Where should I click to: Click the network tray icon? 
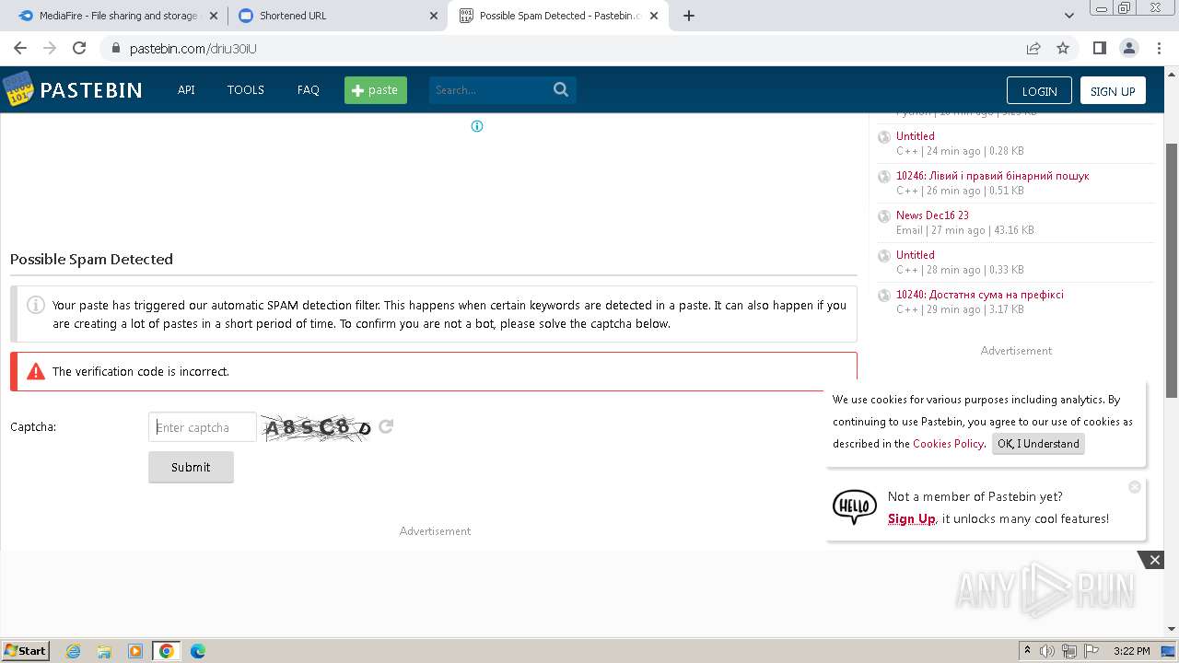pos(1069,651)
